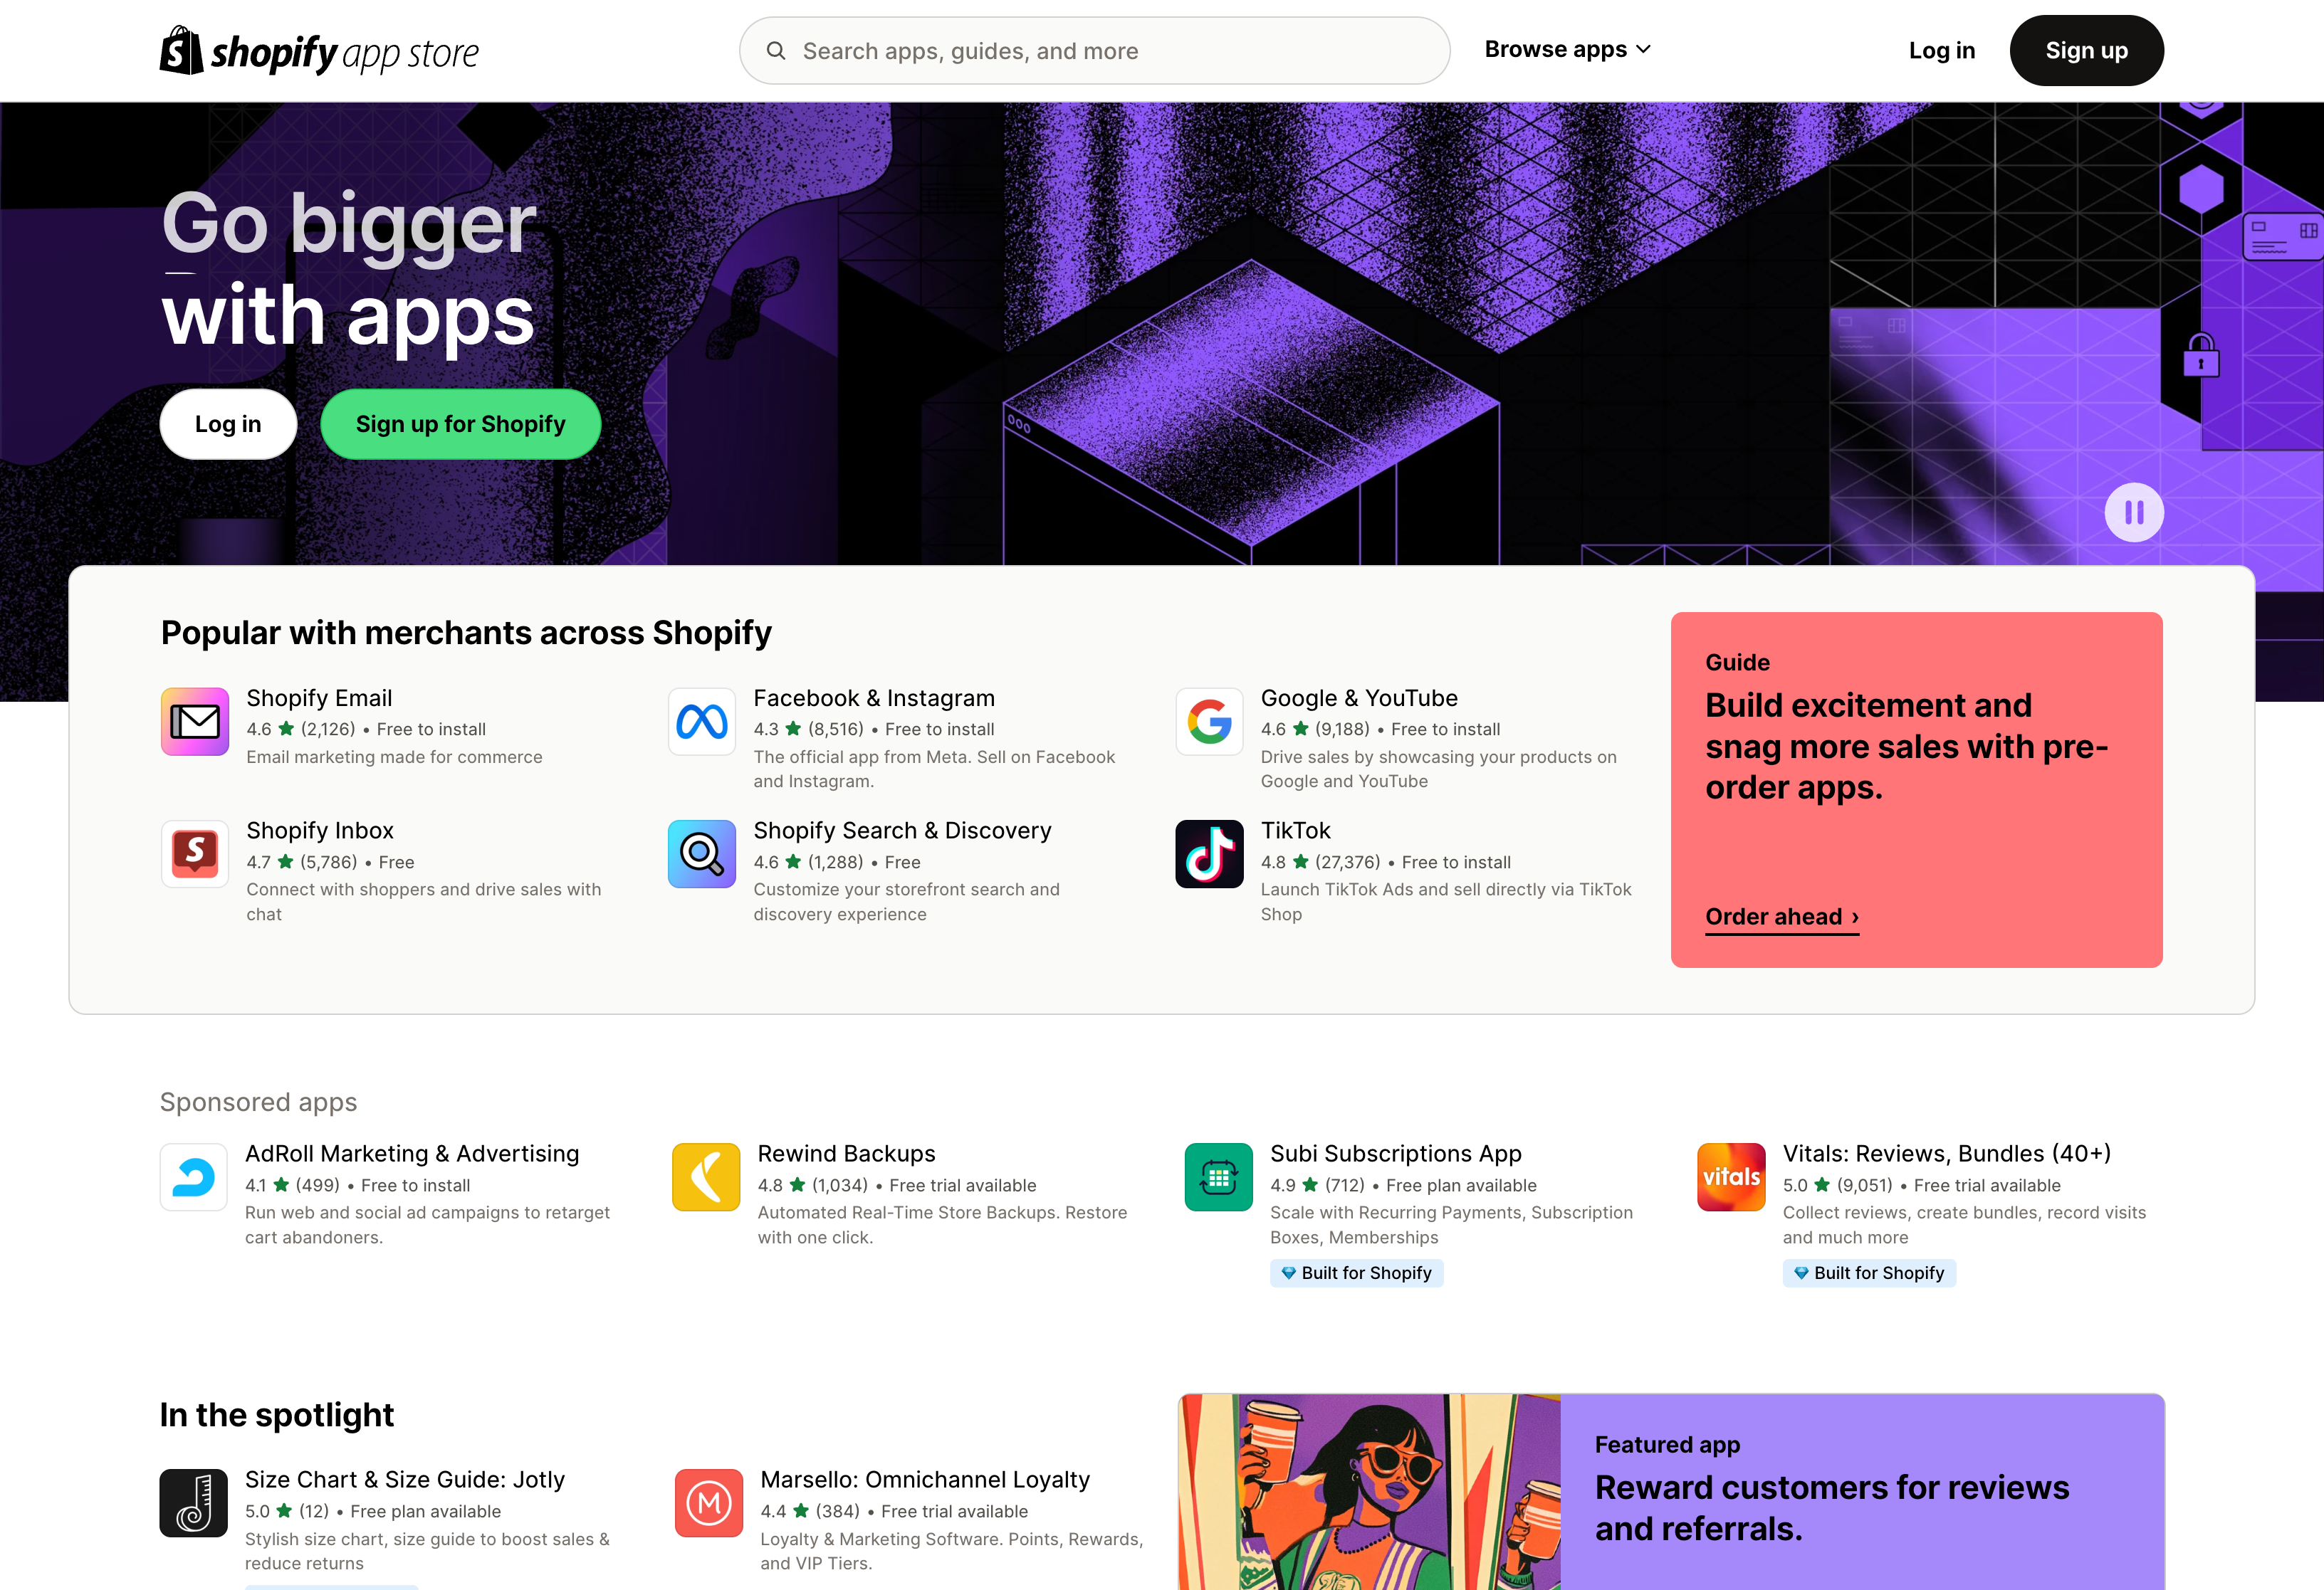Viewport: 2324px width, 1590px height.
Task: Open Size Chart & Size Guide: Jotly
Action: [x=405, y=1479]
